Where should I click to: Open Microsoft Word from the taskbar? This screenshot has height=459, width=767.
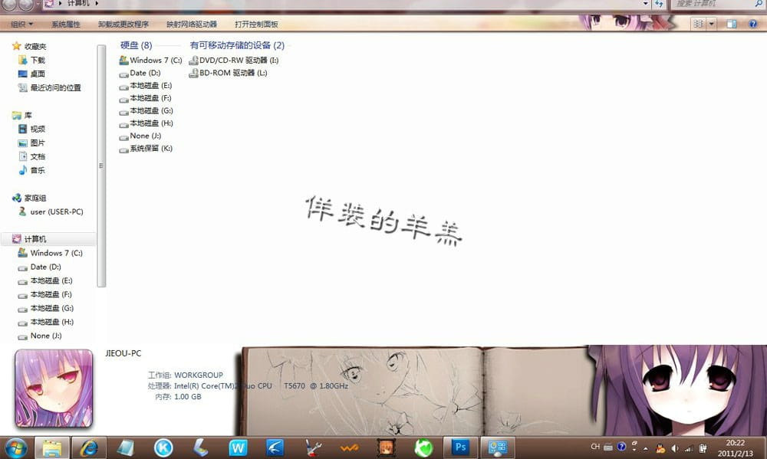tap(237, 447)
